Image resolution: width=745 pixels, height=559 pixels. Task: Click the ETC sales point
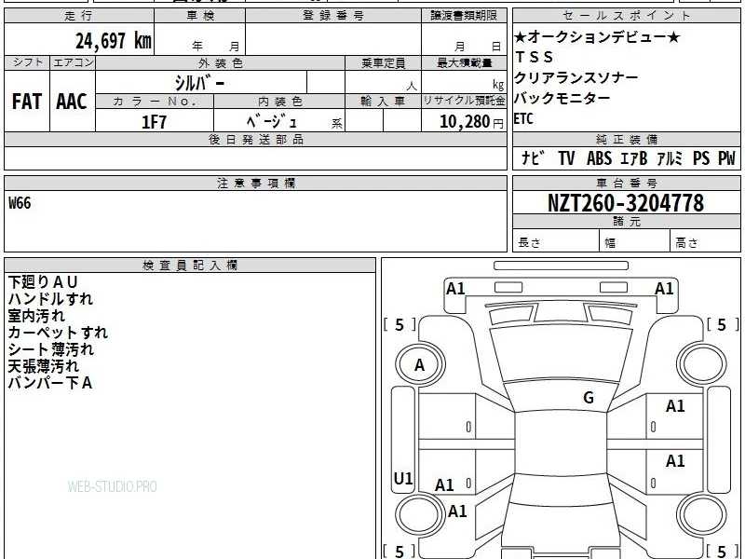pos(523,119)
